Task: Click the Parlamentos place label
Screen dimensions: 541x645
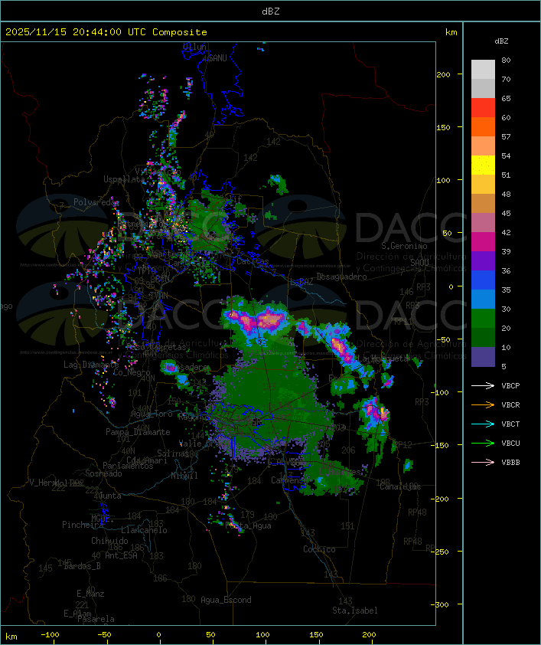Action: tap(128, 466)
